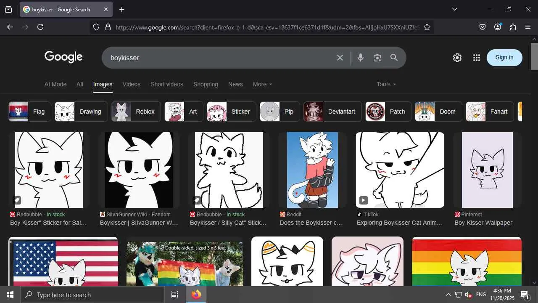
Task: Filter images by Pfp chip
Action: (x=280, y=112)
